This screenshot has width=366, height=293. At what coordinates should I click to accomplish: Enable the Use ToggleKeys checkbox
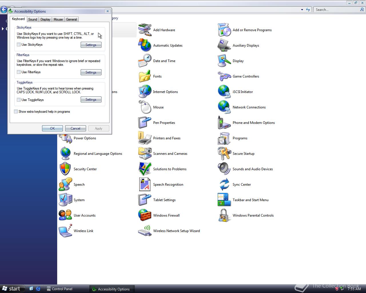[x=19, y=100]
